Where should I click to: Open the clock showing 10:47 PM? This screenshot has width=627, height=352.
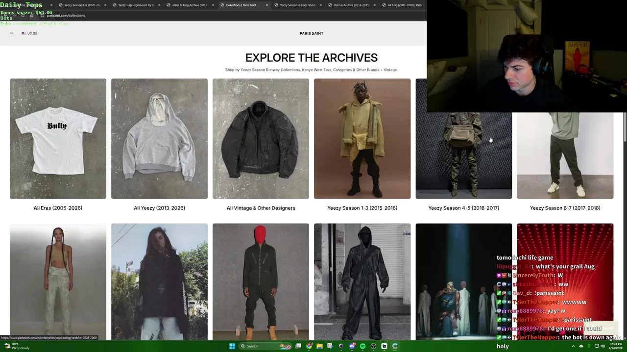616,346
